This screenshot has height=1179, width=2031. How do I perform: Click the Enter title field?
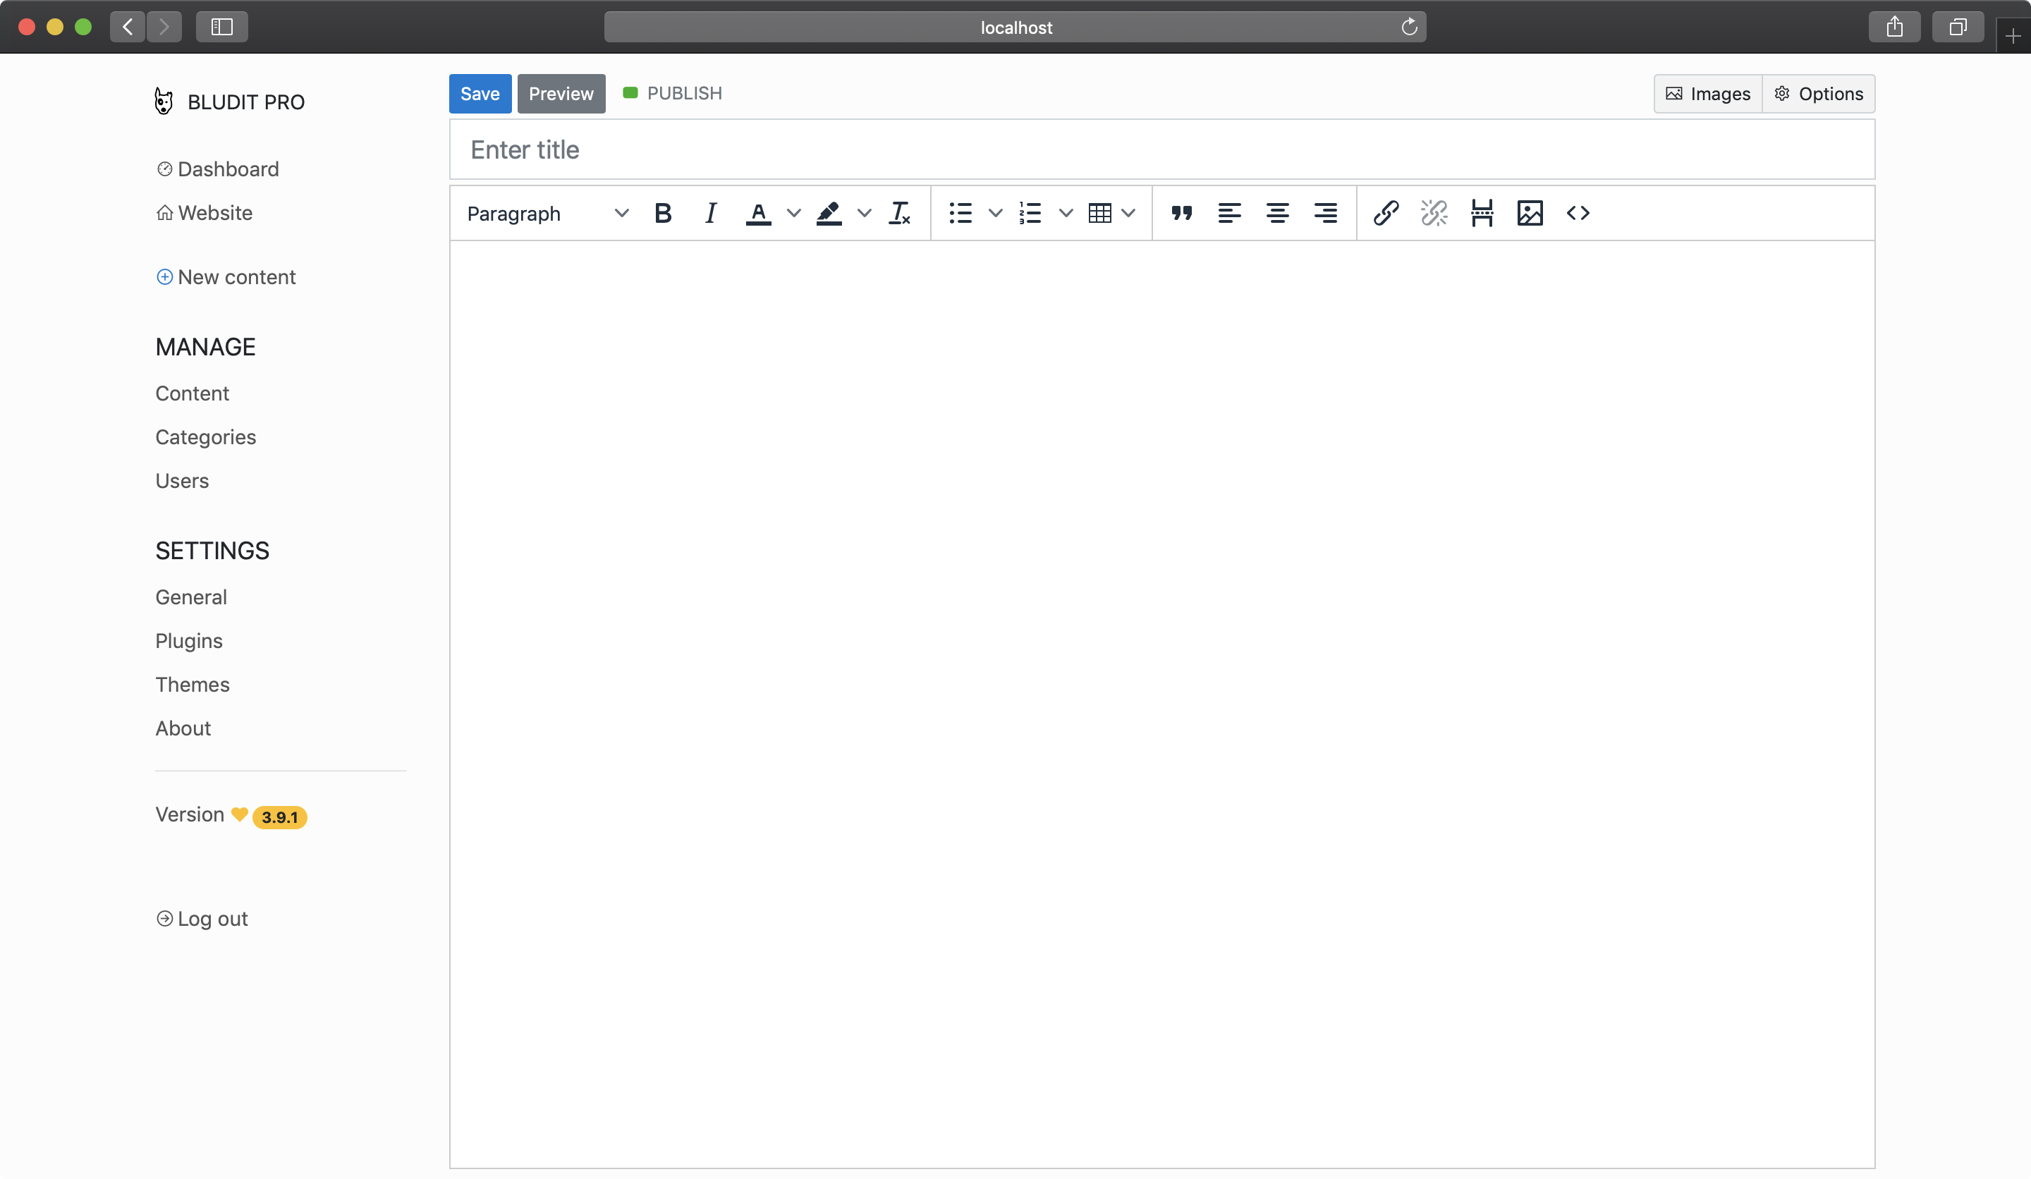click(x=1161, y=150)
